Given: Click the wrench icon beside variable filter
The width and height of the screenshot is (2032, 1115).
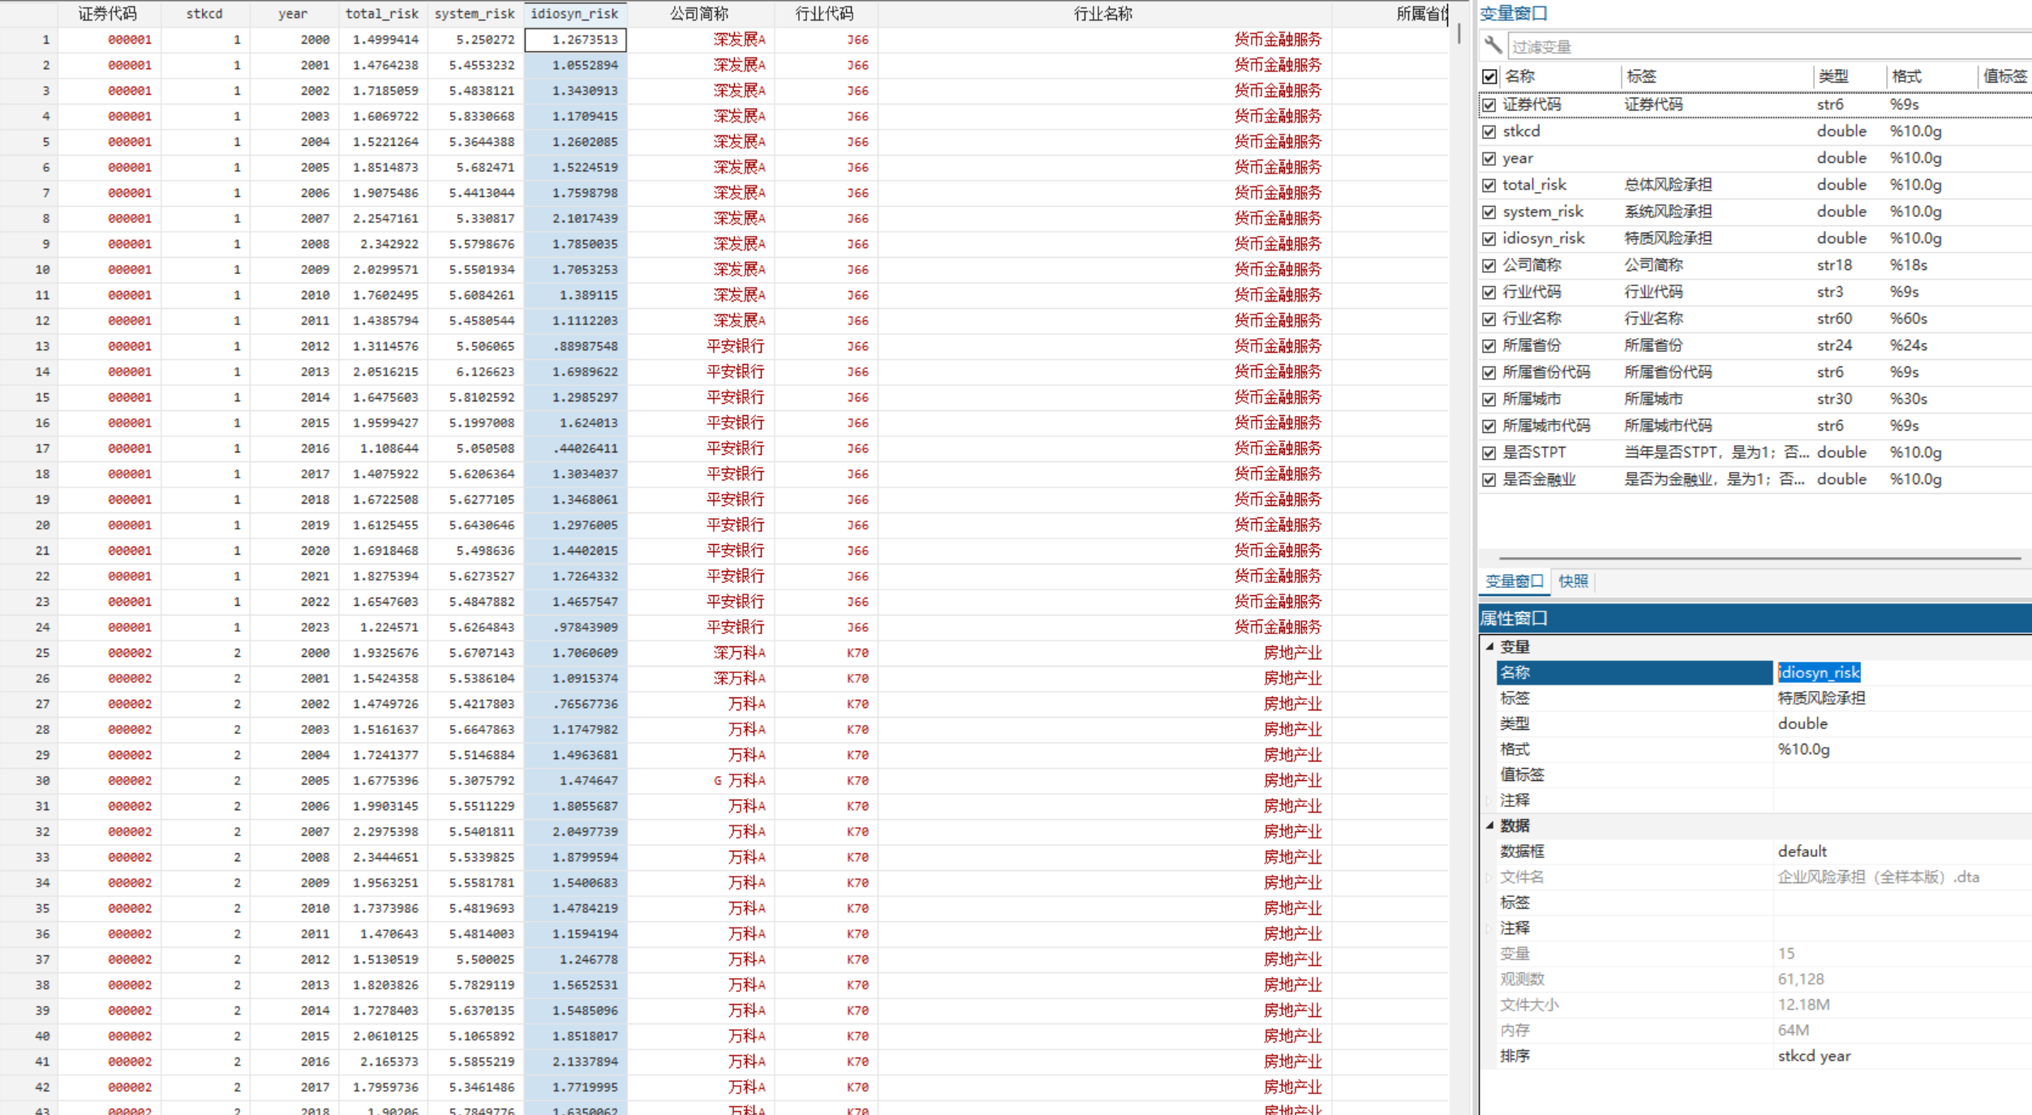Looking at the screenshot, I should pyautogui.click(x=1493, y=45).
